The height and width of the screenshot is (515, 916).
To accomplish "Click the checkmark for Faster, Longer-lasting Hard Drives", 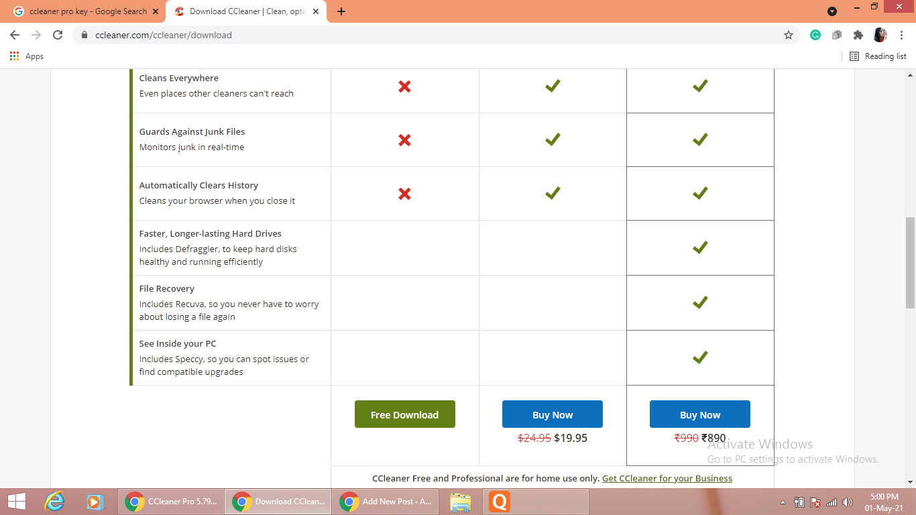I will 700,247.
